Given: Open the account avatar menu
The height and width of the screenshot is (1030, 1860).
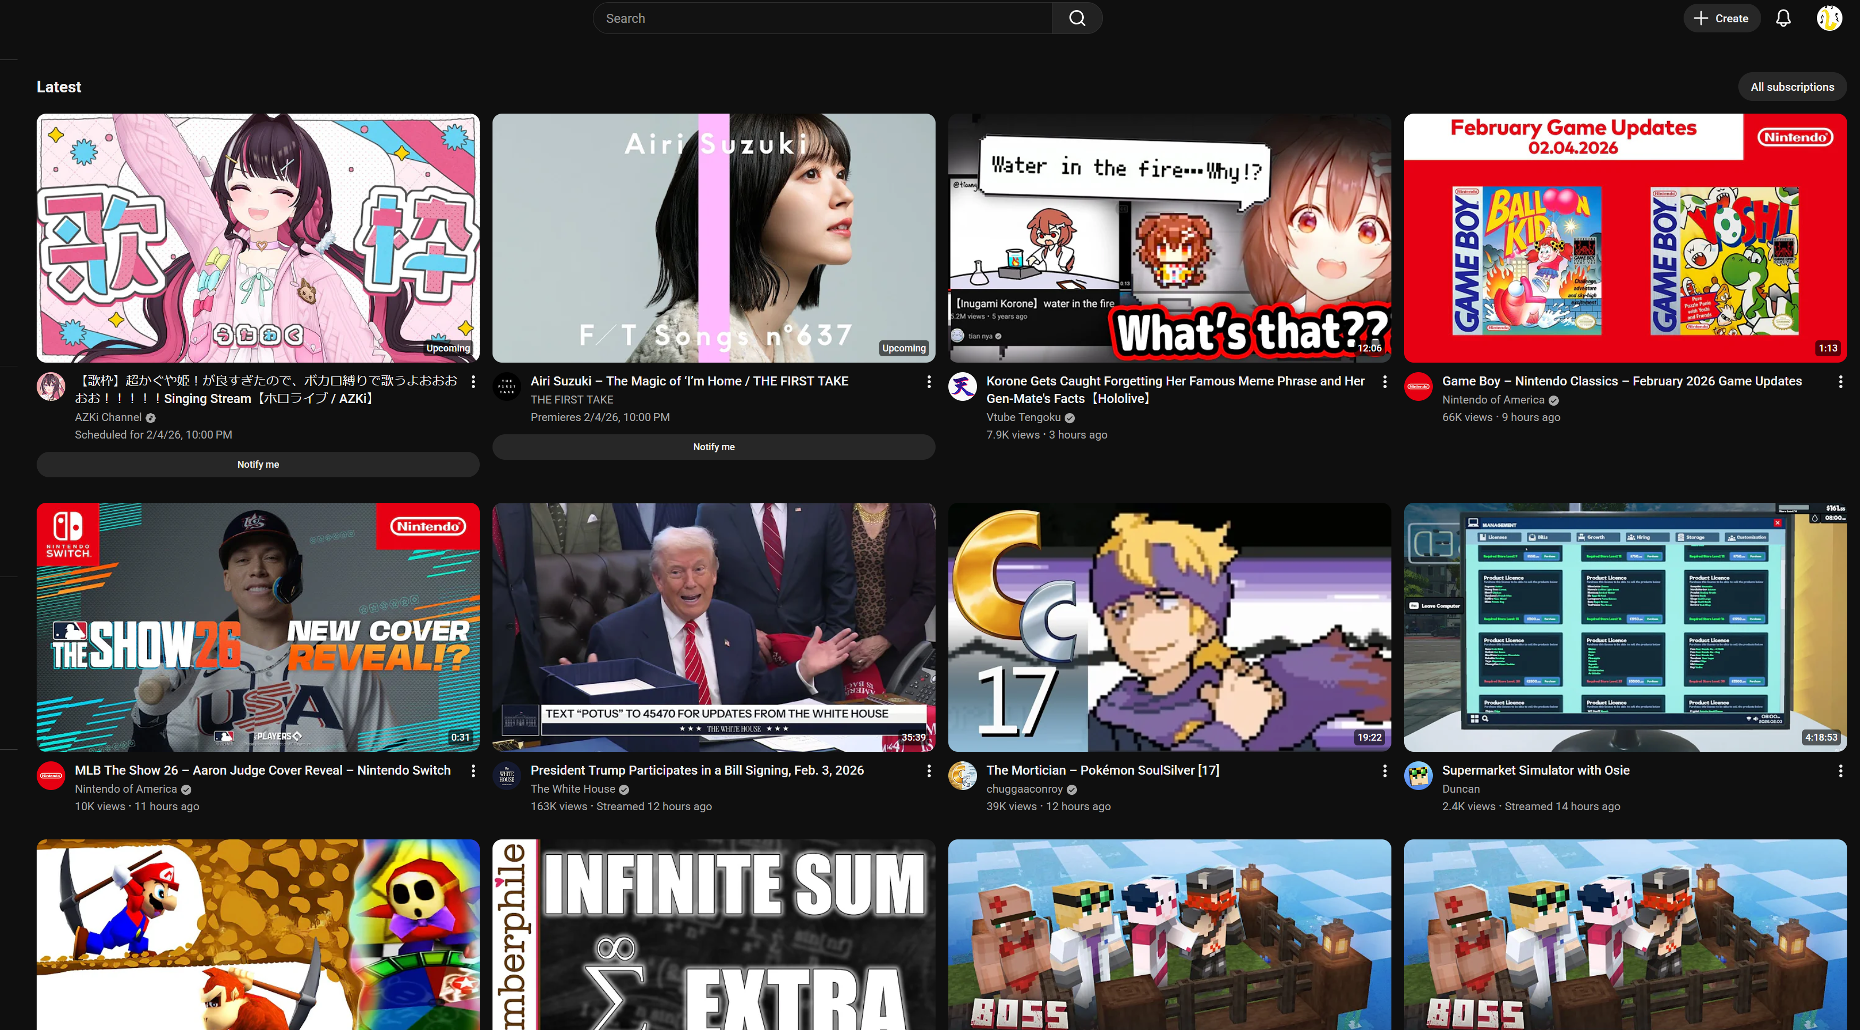Looking at the screenshot, I should coord(1829,18).
